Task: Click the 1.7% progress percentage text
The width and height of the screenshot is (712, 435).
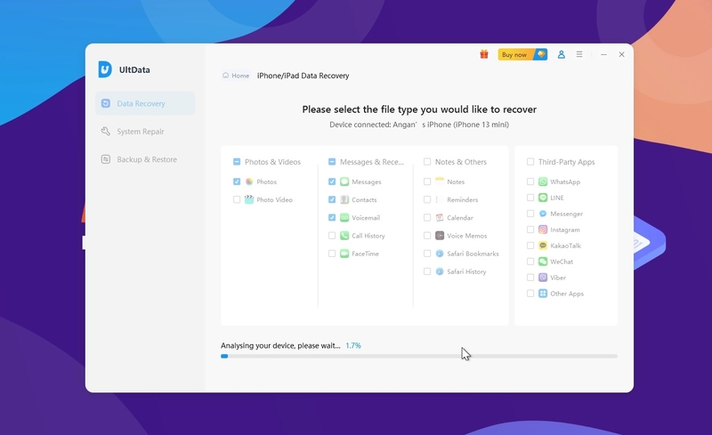Action: click(353, 345)
